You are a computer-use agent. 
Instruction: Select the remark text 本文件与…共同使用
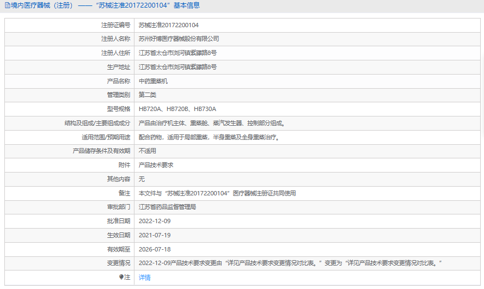[x=217, y=193]
